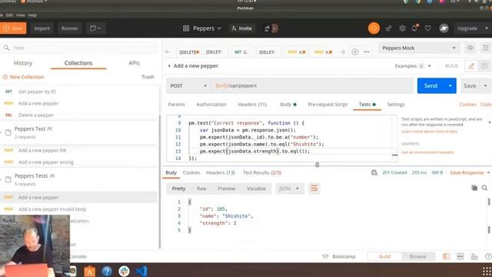Show applications grid icon
Screen dimensions: 492x277
pos(487,271)
